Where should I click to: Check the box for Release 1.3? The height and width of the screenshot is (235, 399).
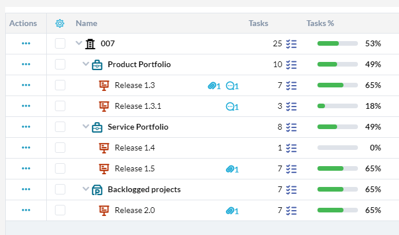(x=60, y=85)
